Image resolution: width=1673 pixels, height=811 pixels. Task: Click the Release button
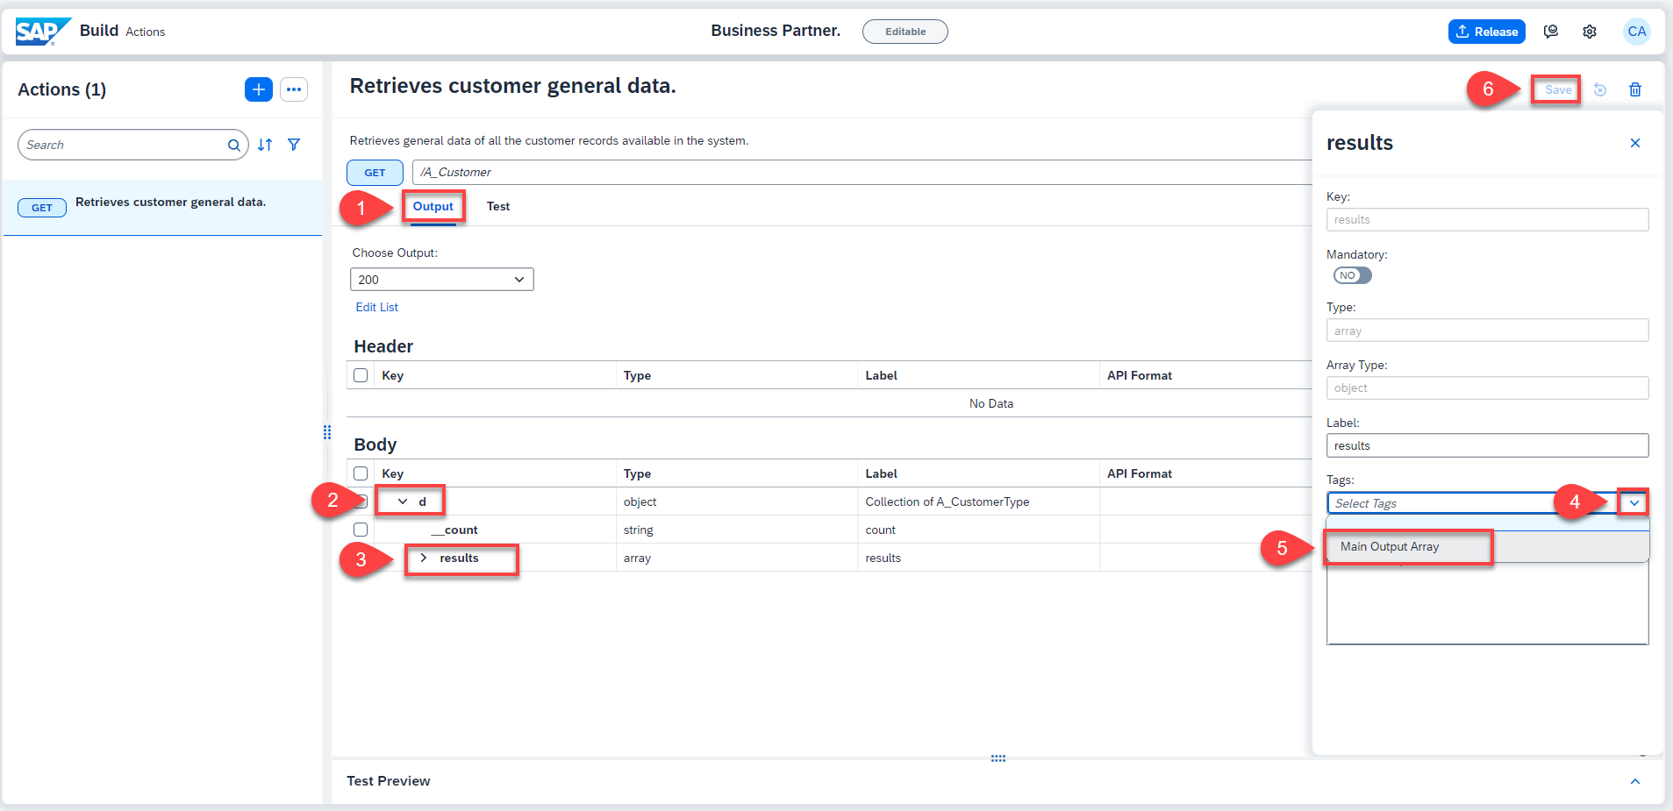(1487, 32)
